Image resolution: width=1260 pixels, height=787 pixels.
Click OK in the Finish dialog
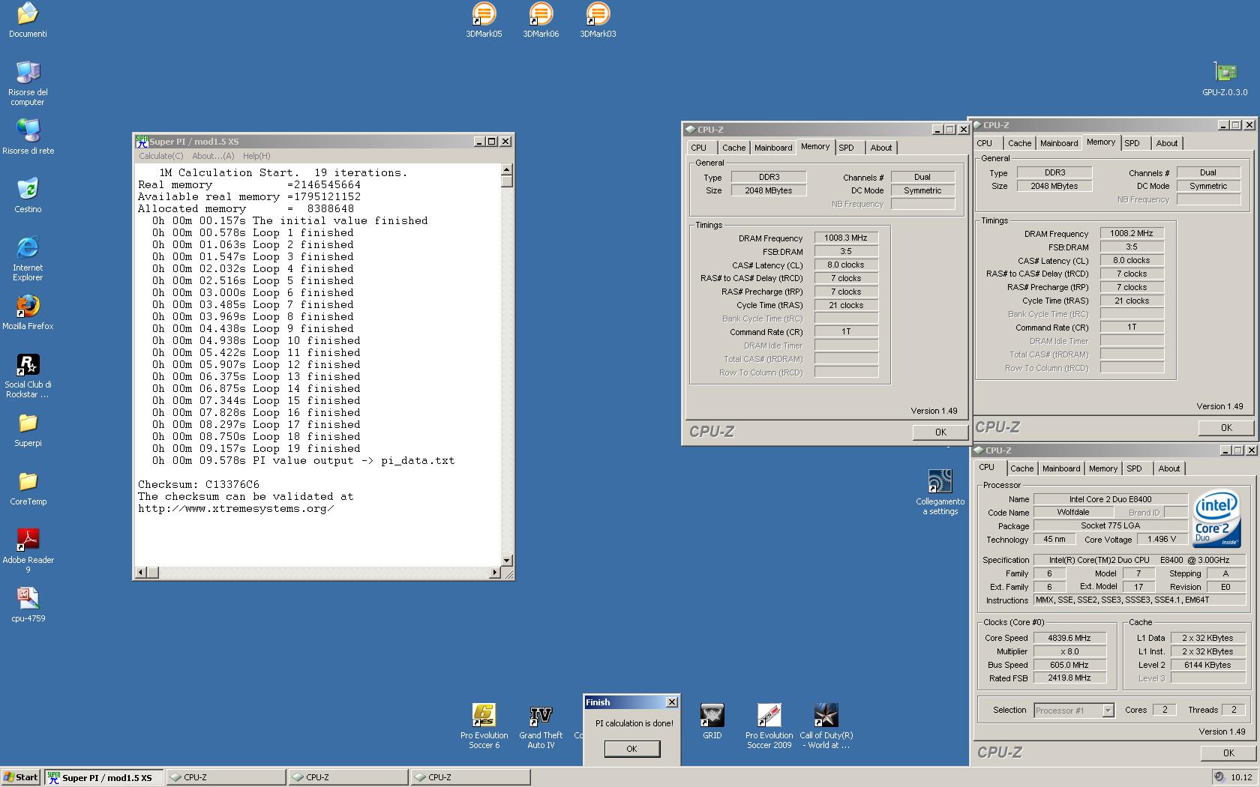(x=631, y=749)
